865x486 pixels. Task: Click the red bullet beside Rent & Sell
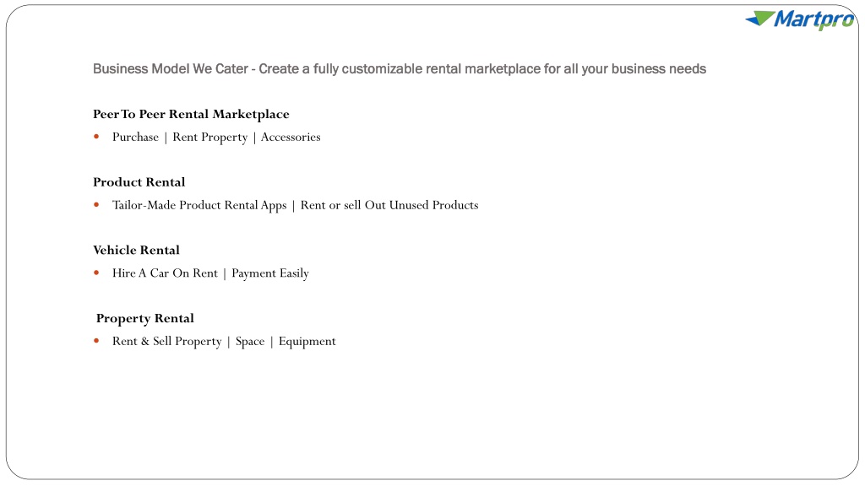click(x=96, y=341)
